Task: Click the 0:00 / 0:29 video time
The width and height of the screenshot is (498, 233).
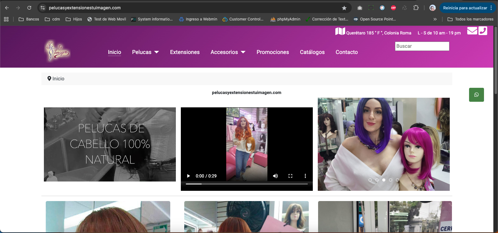Action: click(x=206, y=176)
